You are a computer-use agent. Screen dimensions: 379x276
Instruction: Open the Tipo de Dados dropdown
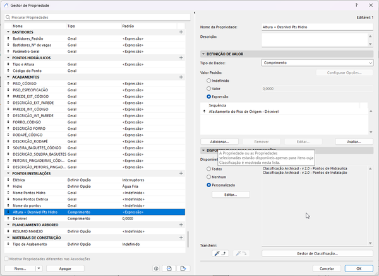coord(317,62)
